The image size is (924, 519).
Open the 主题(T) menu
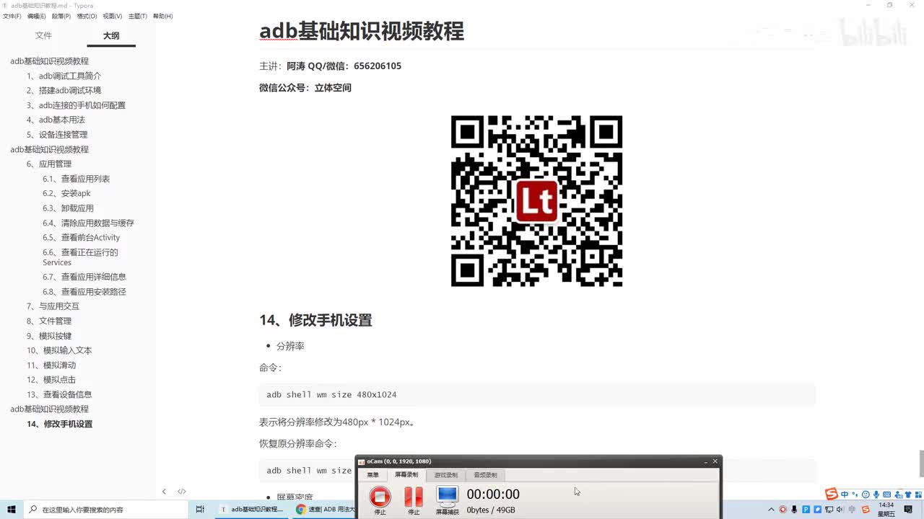coord(137,16)
